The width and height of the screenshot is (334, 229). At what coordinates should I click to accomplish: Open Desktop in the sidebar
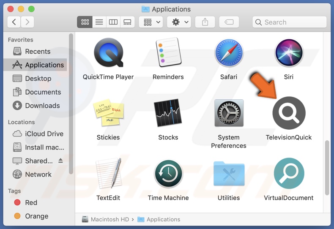tap(35, 78)
